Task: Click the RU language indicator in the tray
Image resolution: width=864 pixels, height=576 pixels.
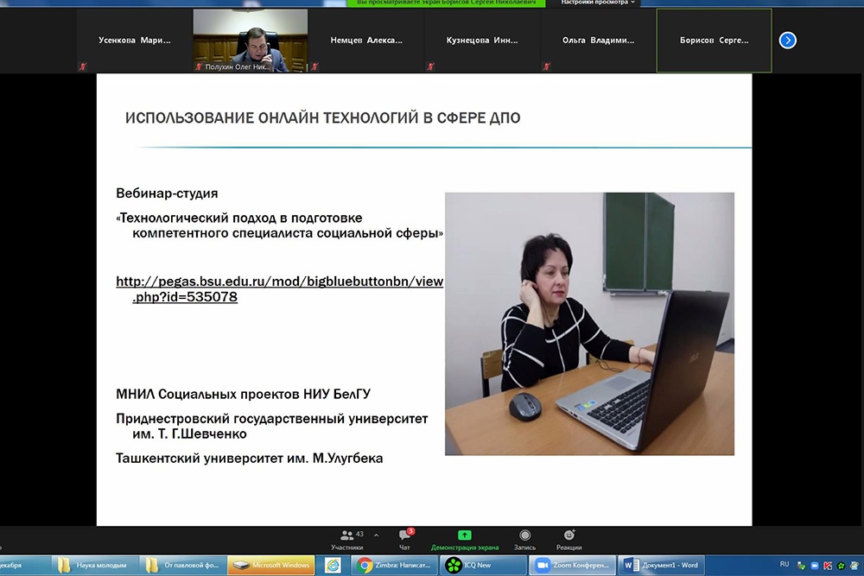Action: tap(785, 564)
